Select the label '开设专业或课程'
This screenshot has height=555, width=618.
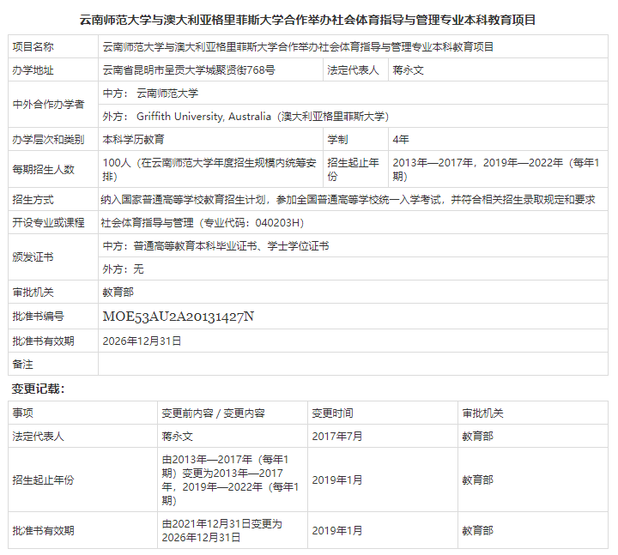[x=48, y=222]
